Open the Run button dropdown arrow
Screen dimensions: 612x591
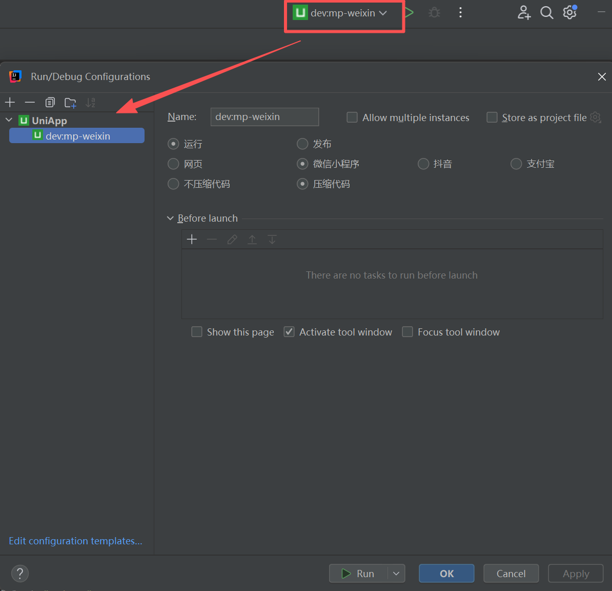[396, 573]
